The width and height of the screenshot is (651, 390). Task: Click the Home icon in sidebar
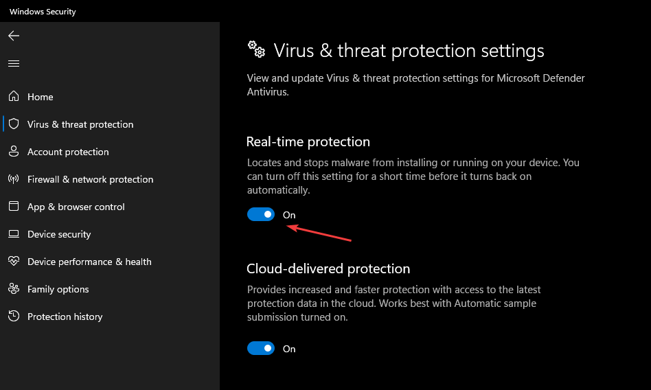click(x=14, y=97)
